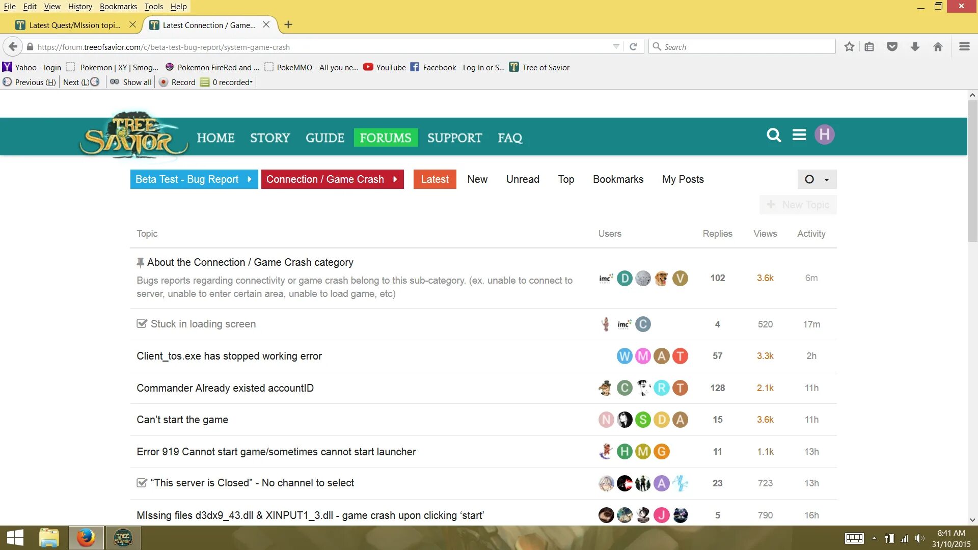This screenshot has width=978, height=550.
Task: Open the Can't start the game topic
Action: pos(182,420)
